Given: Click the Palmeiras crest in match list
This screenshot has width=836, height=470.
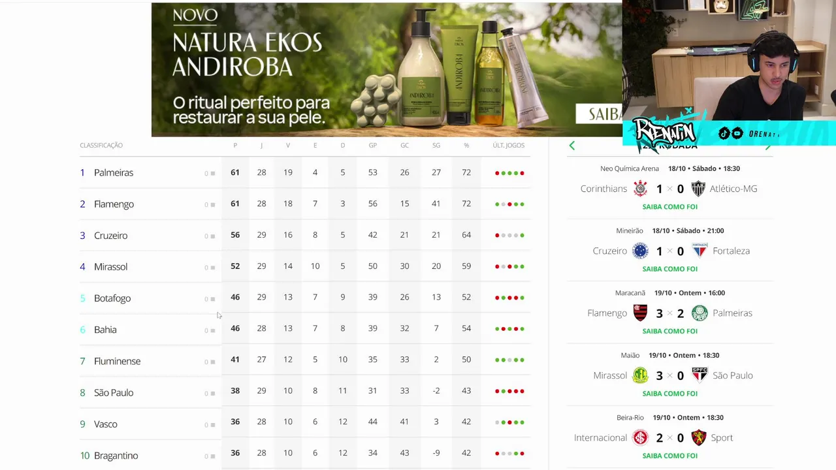Looking at the screenshot, I should [x=699, y=313].
